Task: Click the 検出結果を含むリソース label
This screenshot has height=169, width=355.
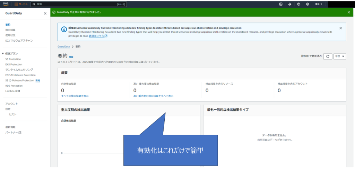Action: (x=219, y=84)
